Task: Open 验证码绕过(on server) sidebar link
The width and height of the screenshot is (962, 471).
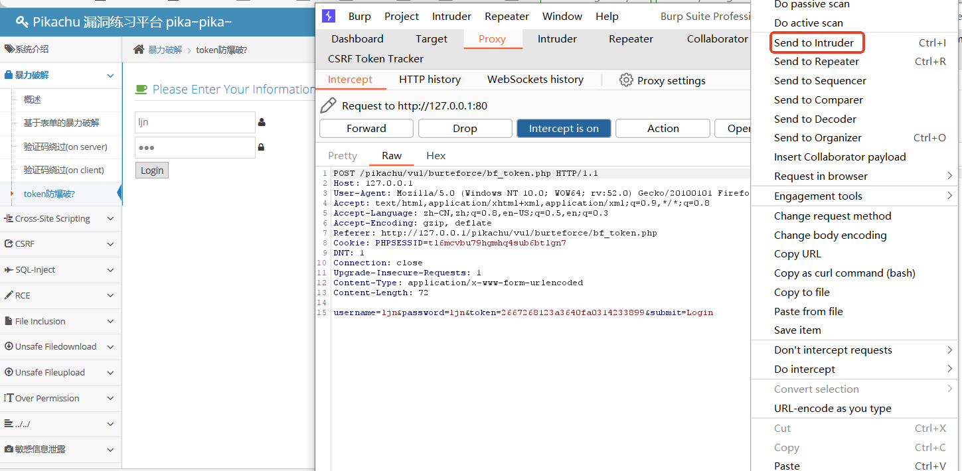Action: pos(65,147)
